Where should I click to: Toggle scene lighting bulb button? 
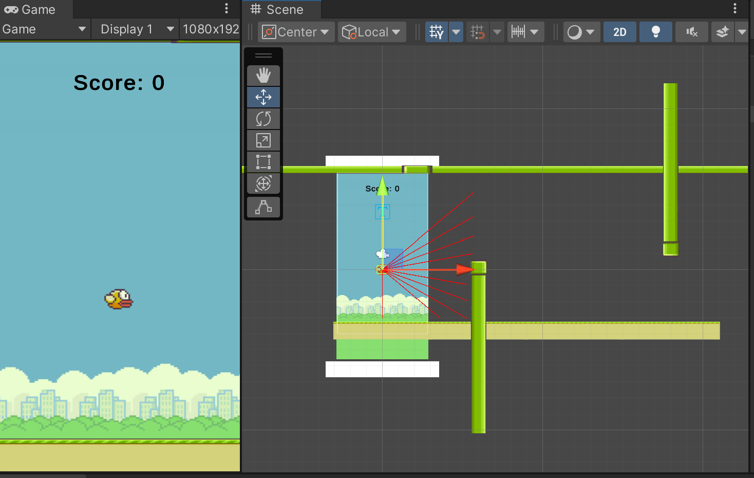(x=656, y=32)
